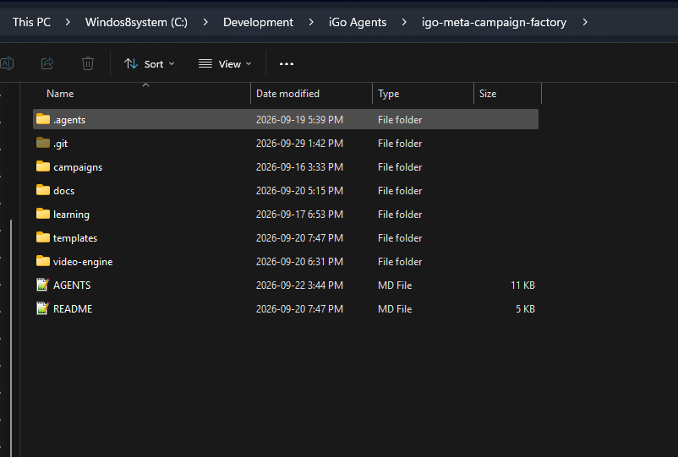
Task: Select the .agents folder name
Action: (x=69, y=120)
